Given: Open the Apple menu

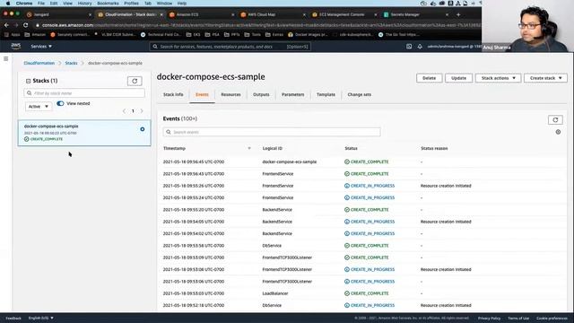Looking at the screenshot, I should (8, 4).
